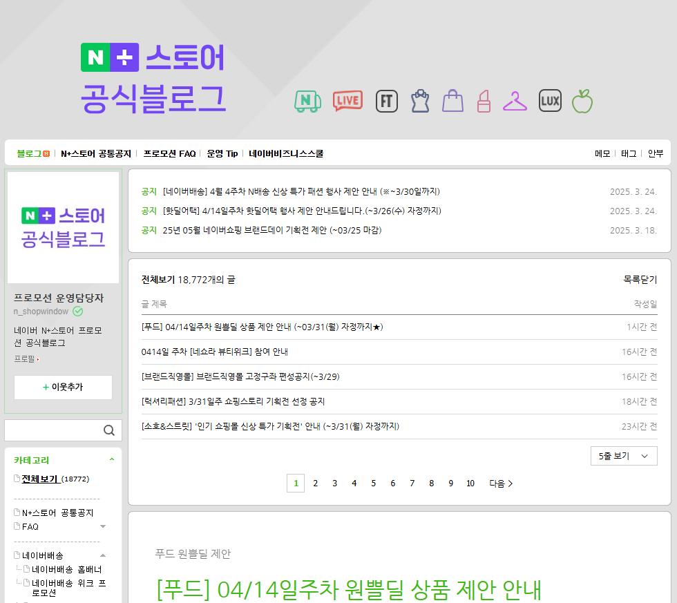
Task: Open 네이버배송 위크 프로모션 subcategory
Action: click(x=68, y=588)
